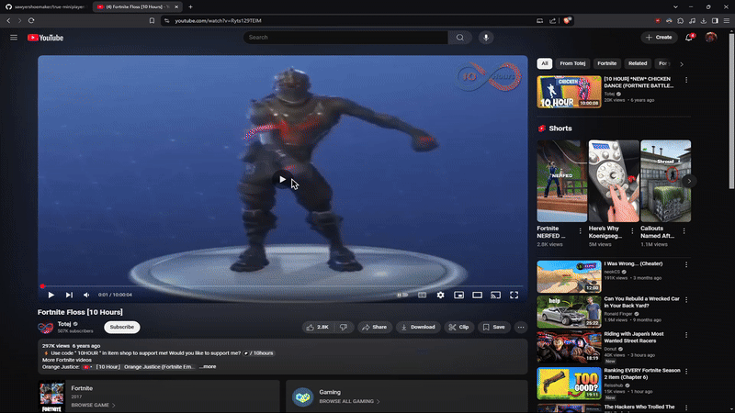Open more actions ellipsis under video
Screen dimensions: 735x413
pos(521,328)
